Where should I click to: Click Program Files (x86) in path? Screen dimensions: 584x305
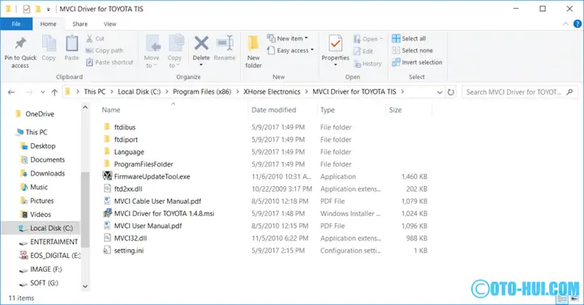tap(202, 91)
